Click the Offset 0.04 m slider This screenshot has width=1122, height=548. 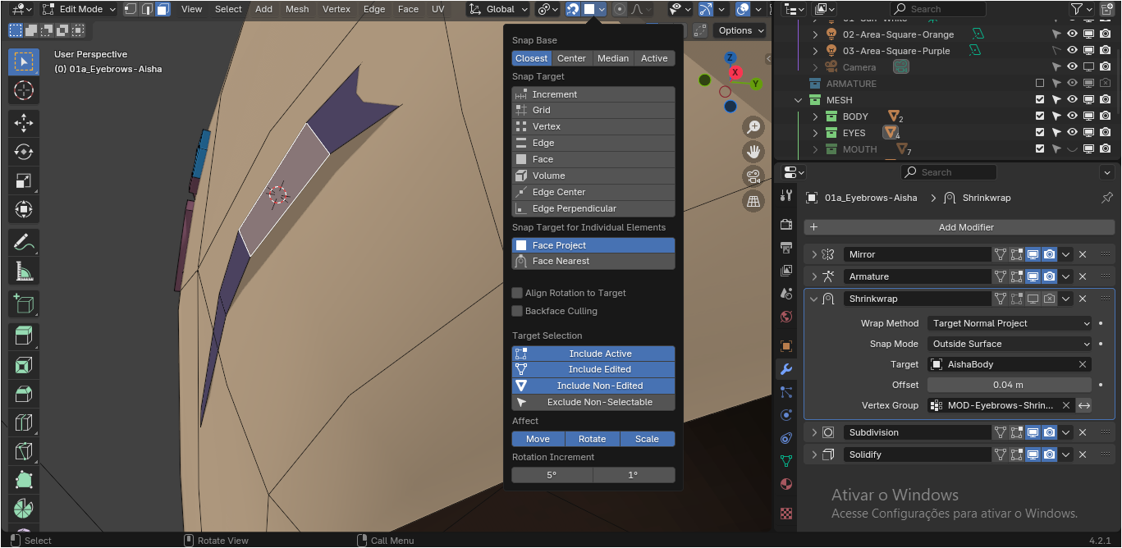(1010, 385)
